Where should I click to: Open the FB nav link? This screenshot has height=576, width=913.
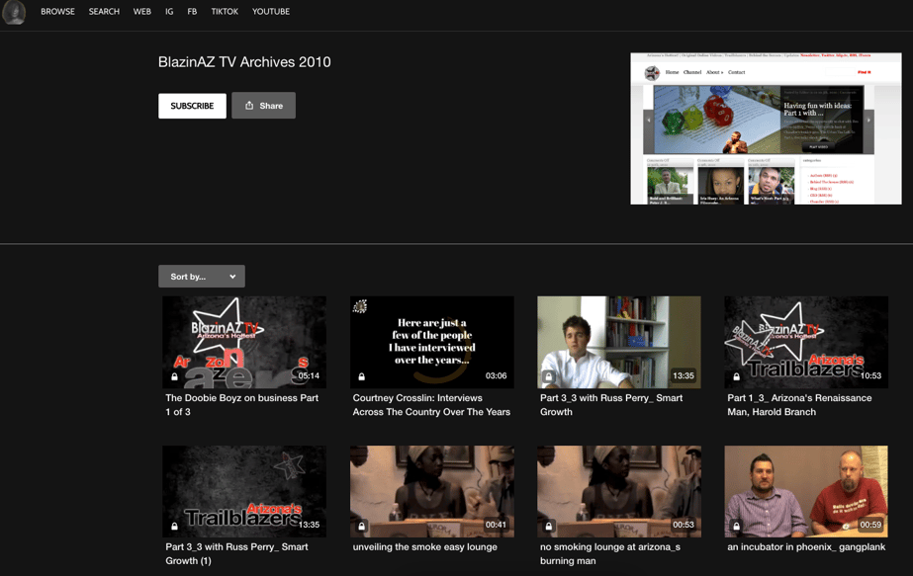pyautogui.click(x=192, y=12)
